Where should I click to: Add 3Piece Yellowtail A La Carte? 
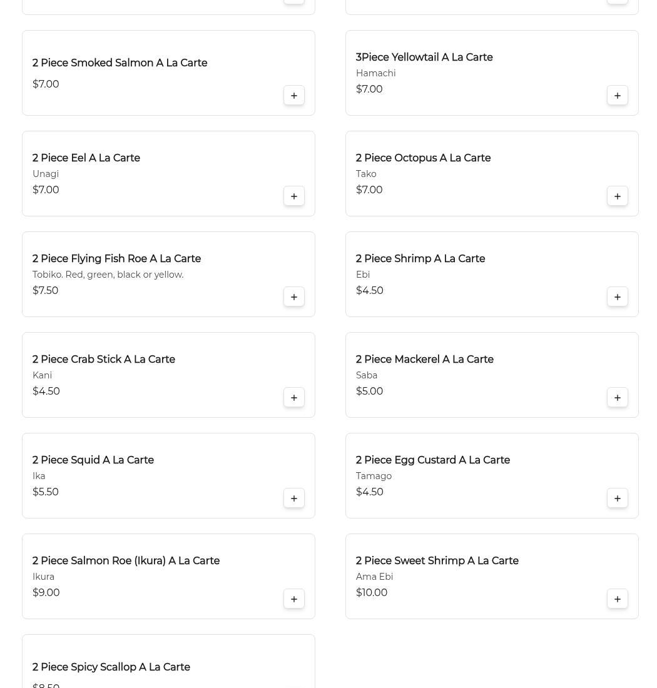click(617, 95)
